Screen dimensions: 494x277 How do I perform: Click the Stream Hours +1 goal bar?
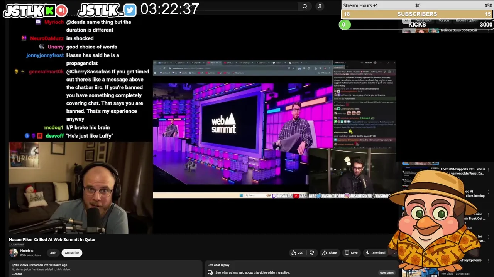click(x=417, y=5)
